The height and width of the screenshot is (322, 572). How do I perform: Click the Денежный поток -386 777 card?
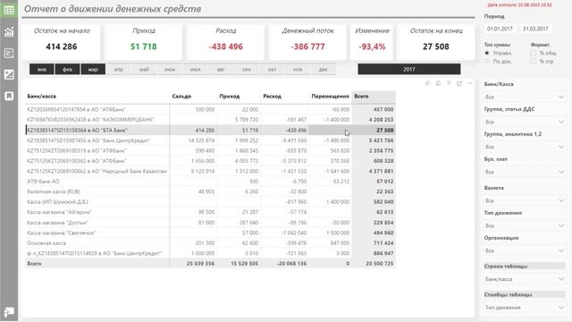point(307,41)
